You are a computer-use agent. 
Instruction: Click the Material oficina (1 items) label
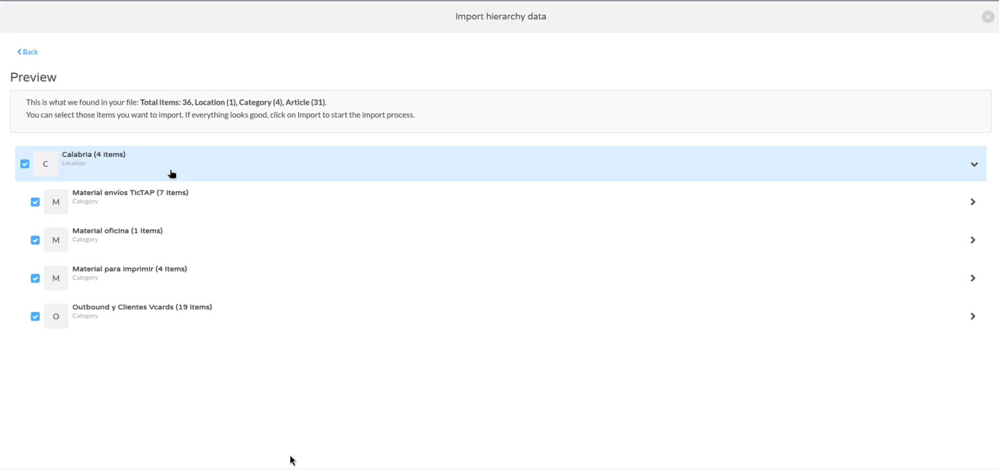[118, 231]
